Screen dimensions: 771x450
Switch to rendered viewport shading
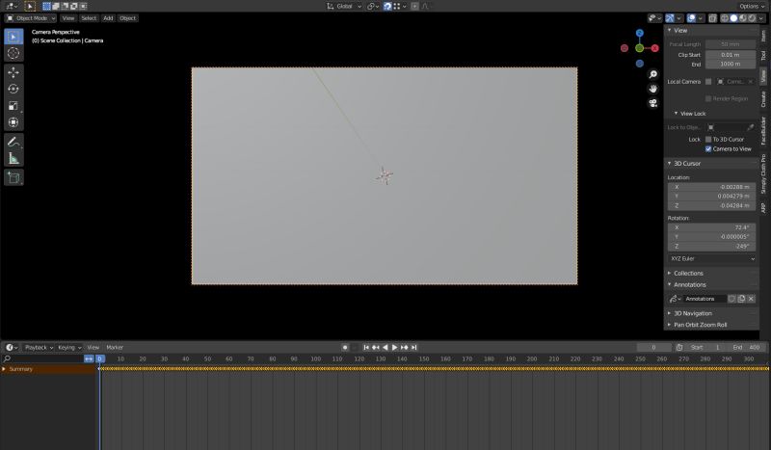752,18
